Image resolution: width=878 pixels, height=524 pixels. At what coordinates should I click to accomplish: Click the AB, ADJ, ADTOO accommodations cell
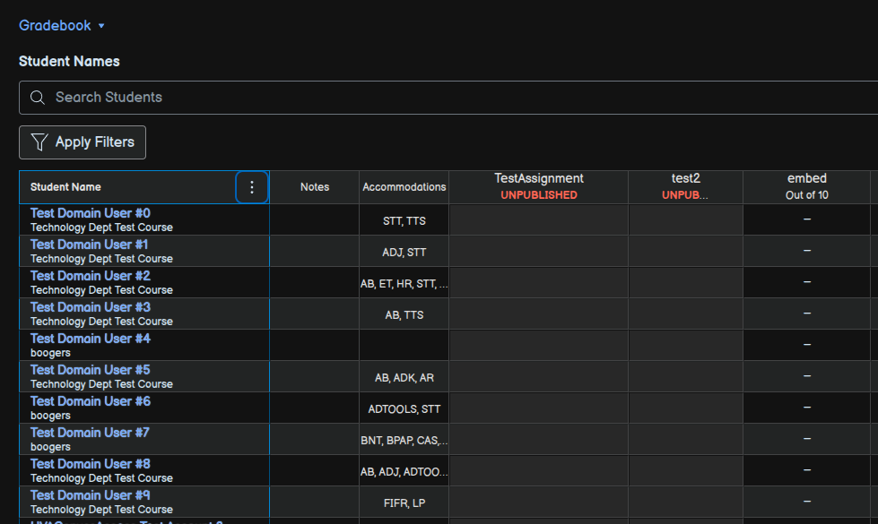coord(404,470)
